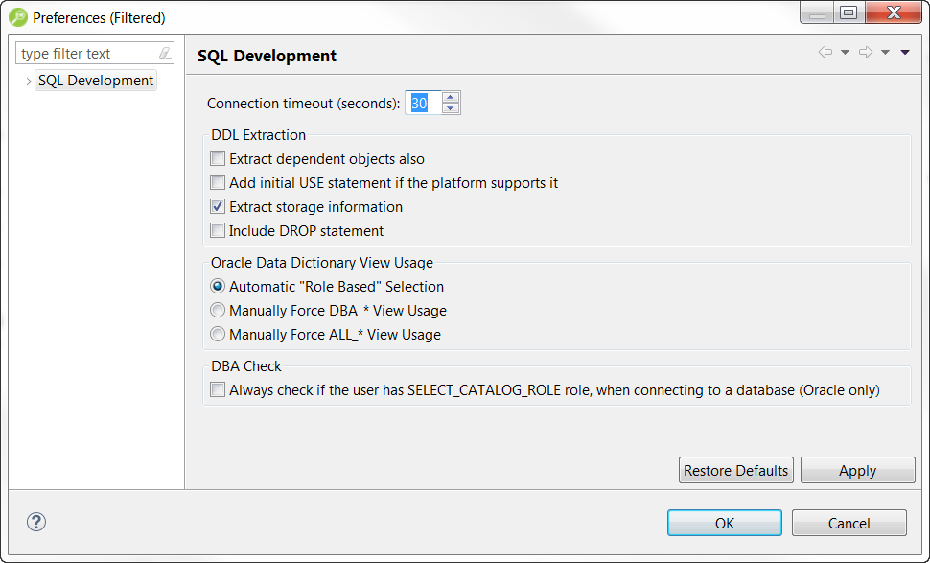930x563 pixels.
Task: Open the back history dropdown arrow
Action: click(x=845, y=53)
